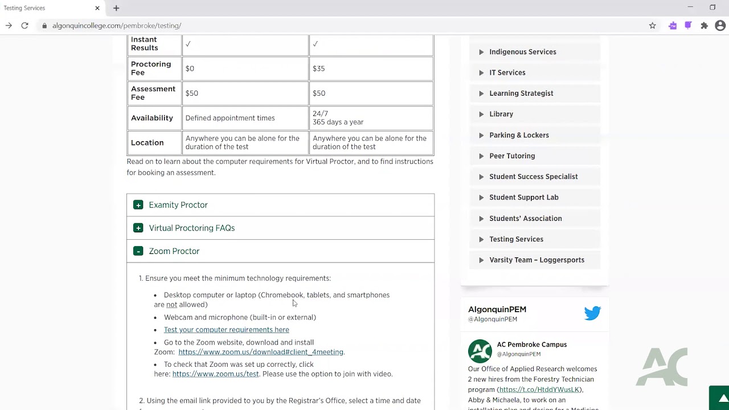
Task: Open the Indigenous Services menu item
Action: point(522,52)
